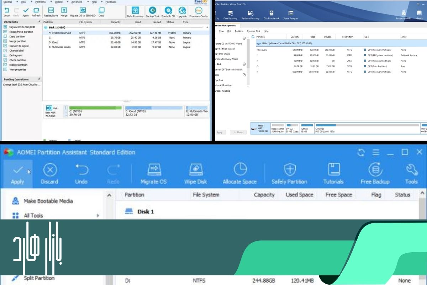This screenshot has height=285, width=427.
Task: Open the General menu in EaseUS
Action: pos(7,2)
